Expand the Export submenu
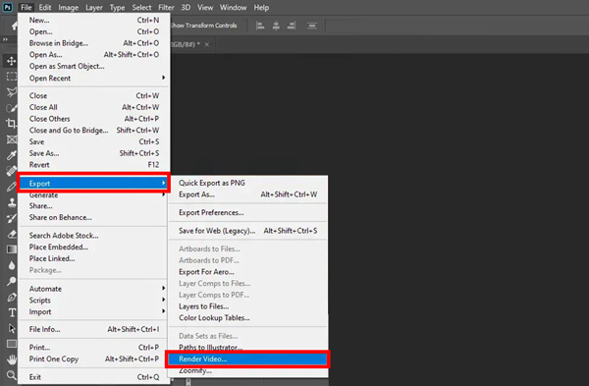This screenshot has width=589, height=386. pos(94,183)
